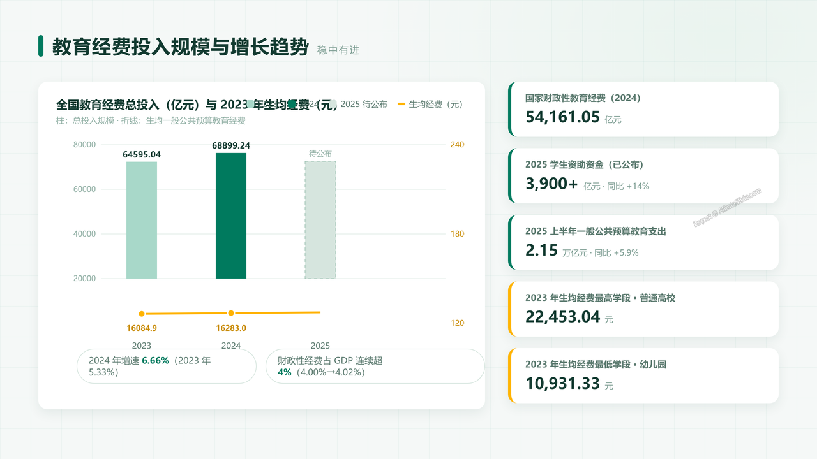Open the '生均经费最低学段 · 幼儿园' card
The width and height of the screenshot is (817, 459).
pyautogui.click(x=643, y=375)
